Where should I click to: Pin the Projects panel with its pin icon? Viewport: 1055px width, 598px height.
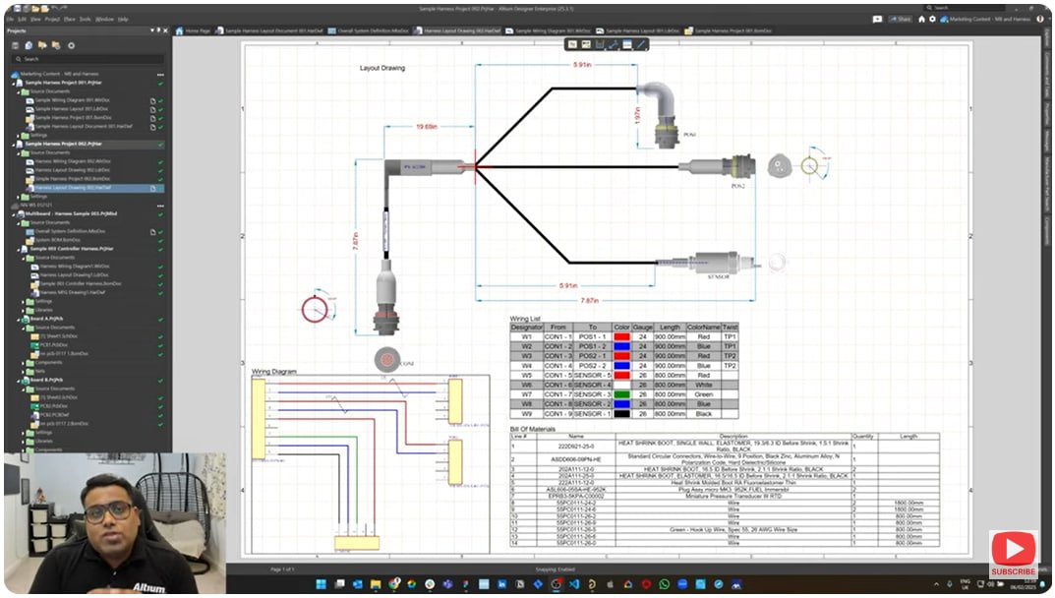coord(157,30)
